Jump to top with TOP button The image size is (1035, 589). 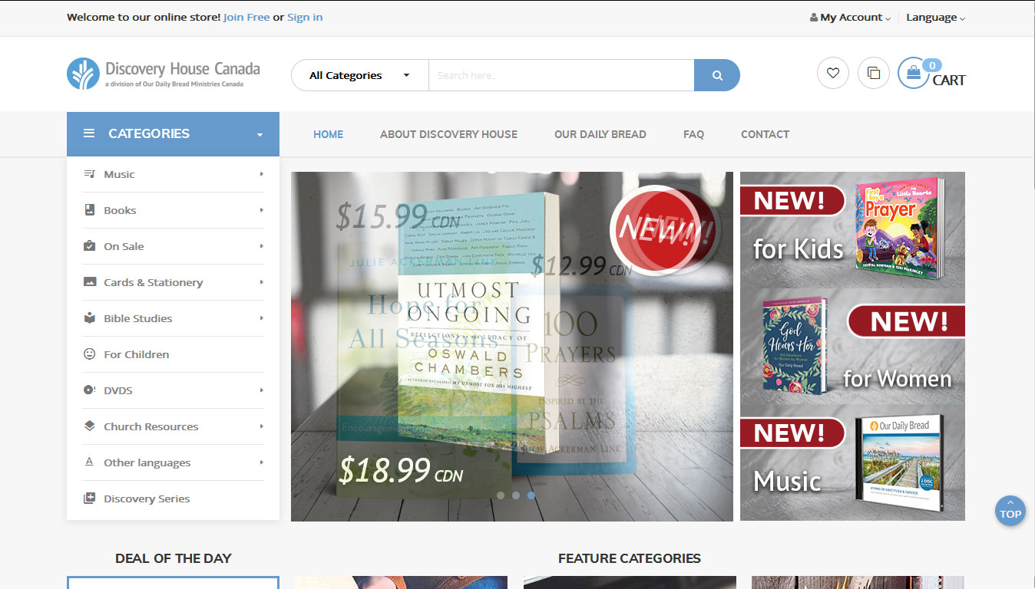(x=1010, y=511)
